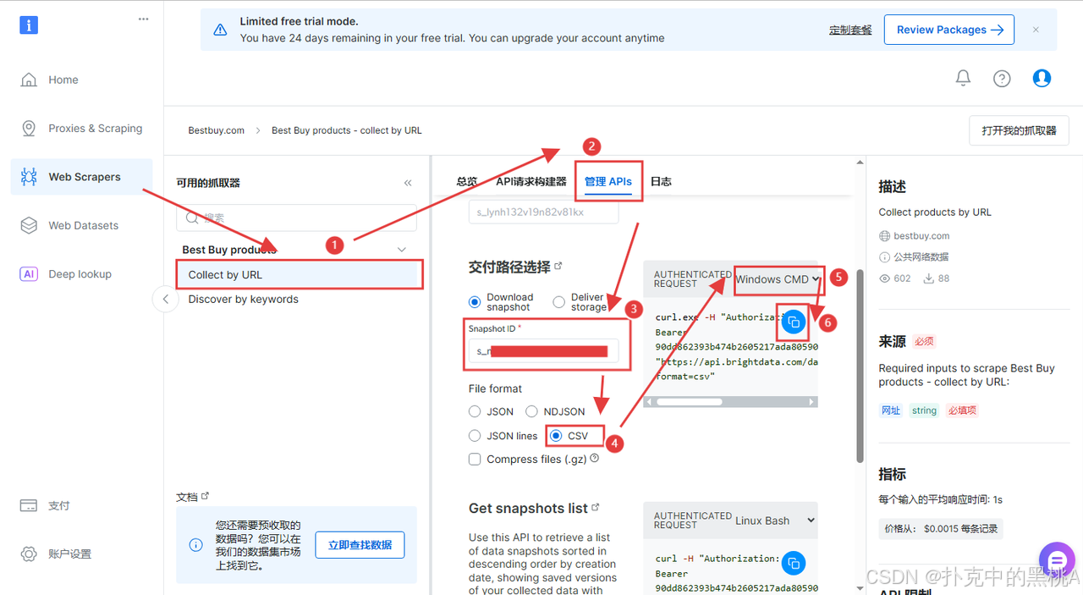Switch to 日志 tab
1083x595 pixels.
tap(661, 181)
